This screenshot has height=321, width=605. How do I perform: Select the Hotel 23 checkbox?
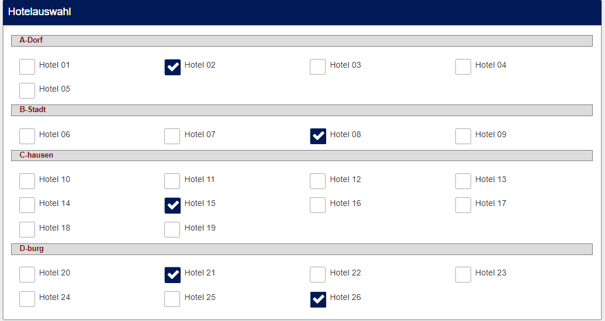coord(463,274)
